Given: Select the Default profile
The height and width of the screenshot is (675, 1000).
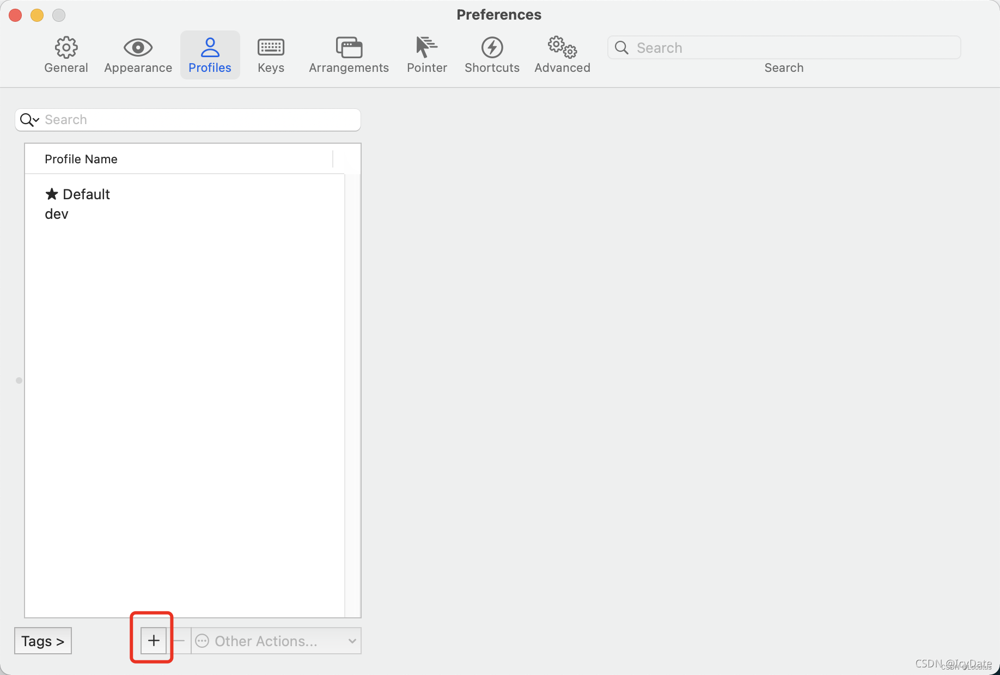Looking at the screenshot, I should [x=185, y=194].
